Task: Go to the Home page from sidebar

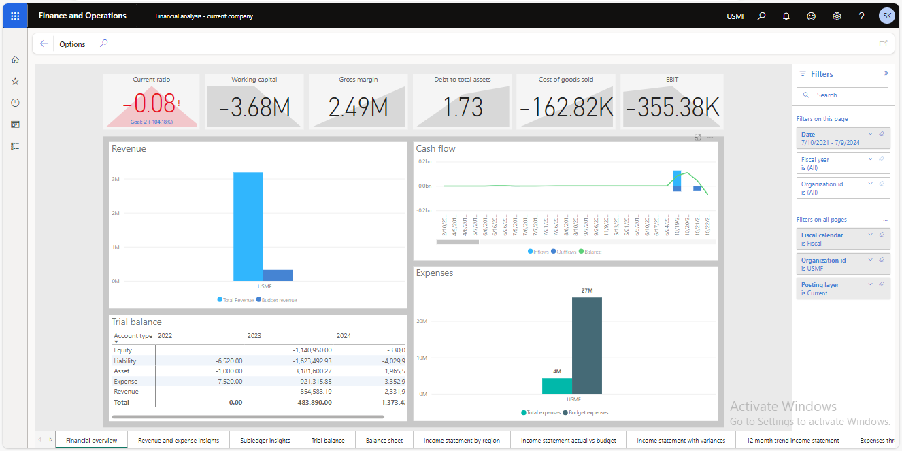Action: tap(15, 59)
